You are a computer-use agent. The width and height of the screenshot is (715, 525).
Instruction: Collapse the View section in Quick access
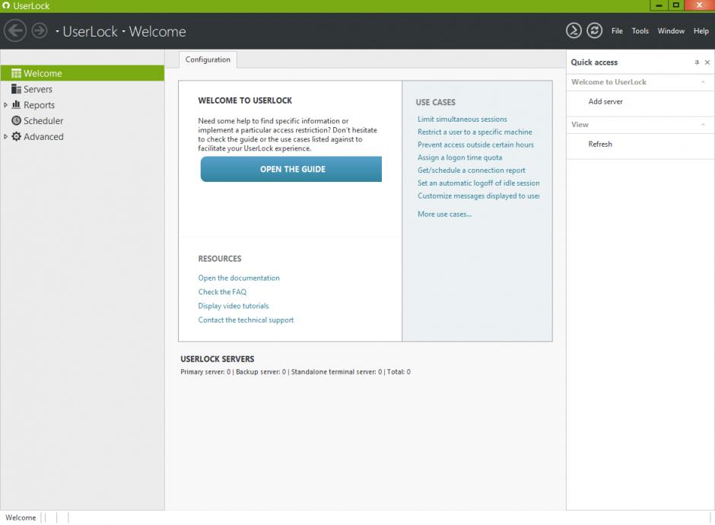pyautogui.click(x=703, y=125)
